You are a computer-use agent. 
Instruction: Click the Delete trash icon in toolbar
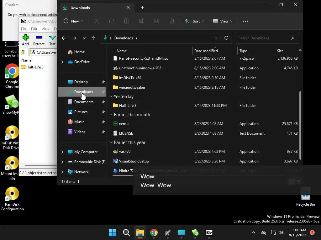172,21
